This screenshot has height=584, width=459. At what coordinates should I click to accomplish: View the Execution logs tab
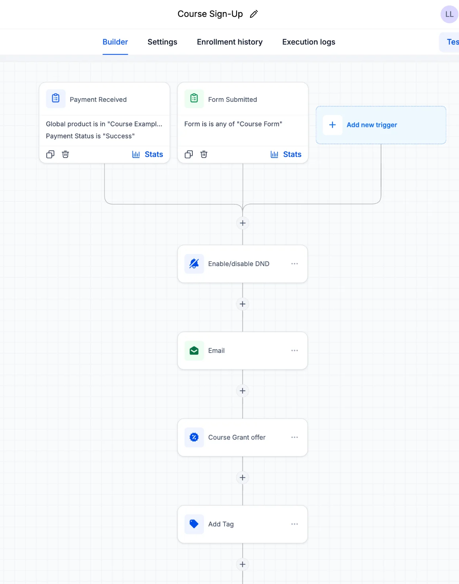tap(309, 42)
